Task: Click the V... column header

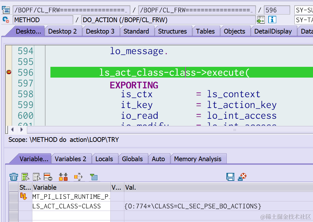Action: (x=117, y=187)
